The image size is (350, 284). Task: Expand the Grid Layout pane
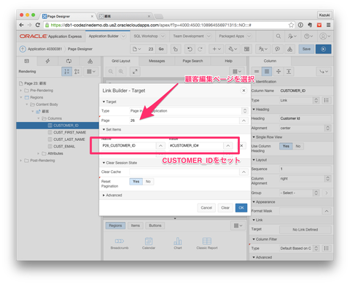[x=135, y=72]
